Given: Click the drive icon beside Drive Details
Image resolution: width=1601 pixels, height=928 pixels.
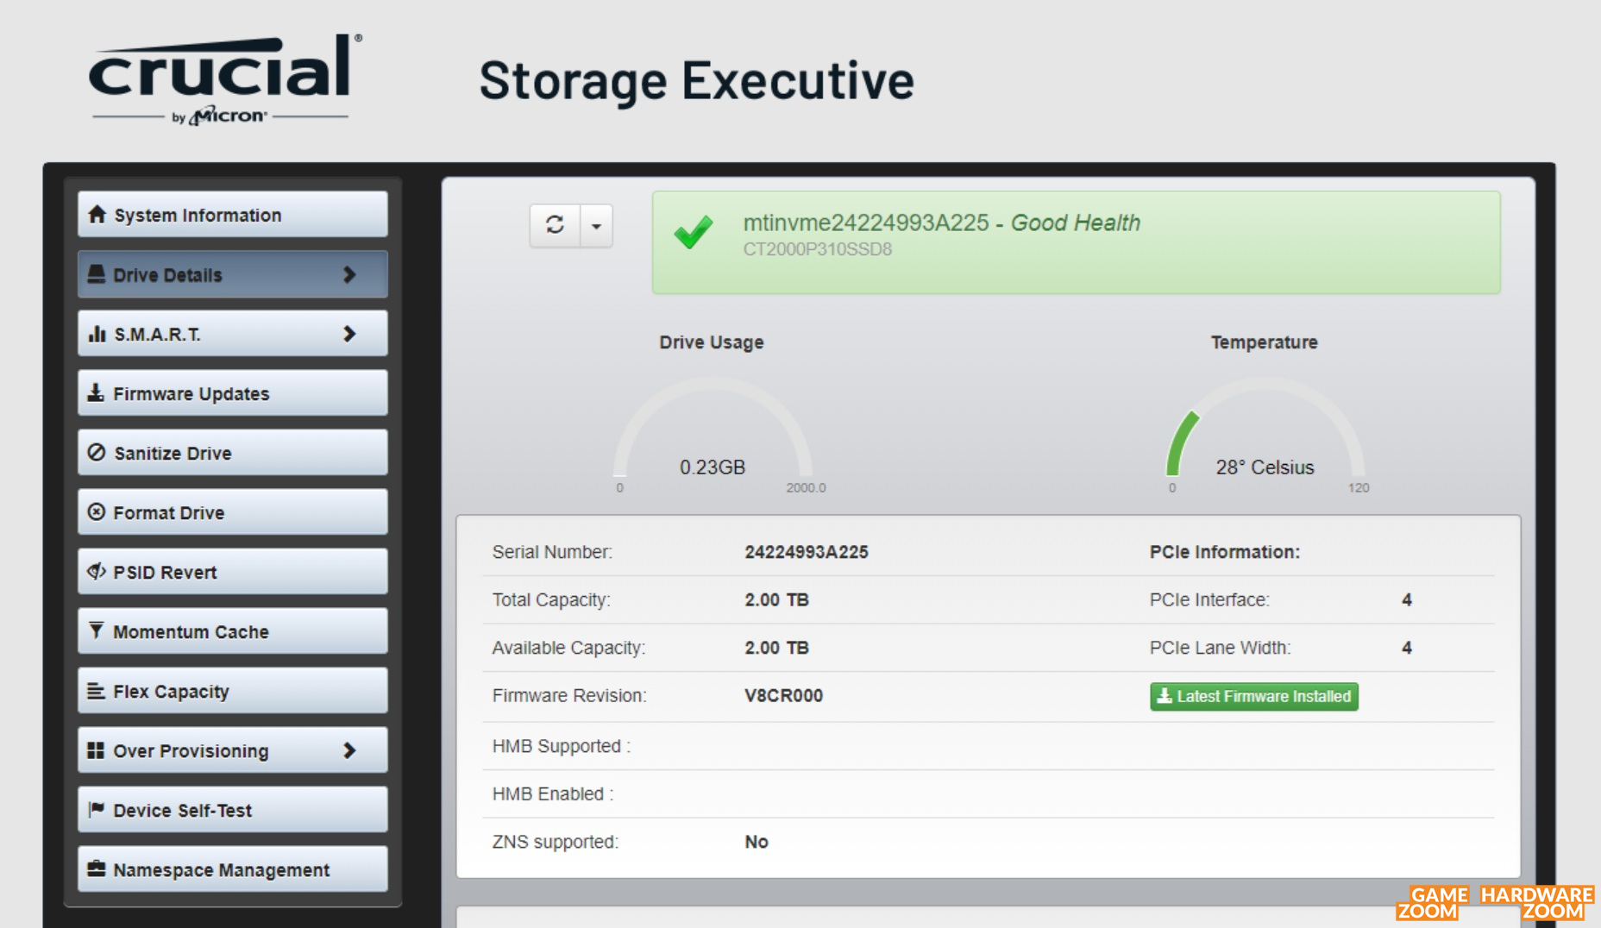Looking at the screenshot, I should (97, 274).
